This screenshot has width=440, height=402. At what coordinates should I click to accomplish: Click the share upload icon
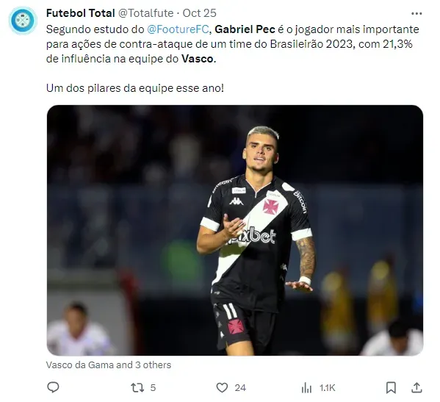point(416,388)
